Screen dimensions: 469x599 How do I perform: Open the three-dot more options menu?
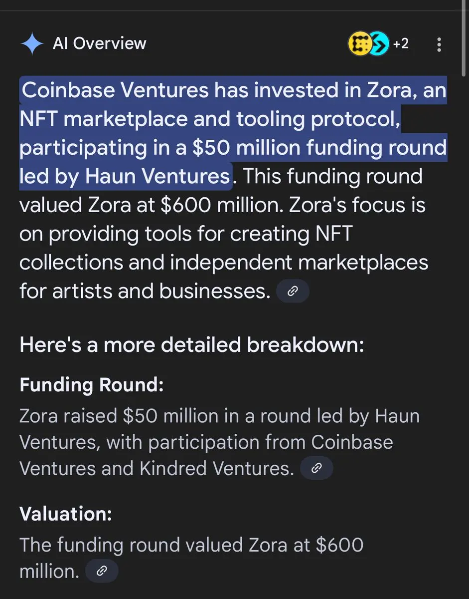point(439,44)
